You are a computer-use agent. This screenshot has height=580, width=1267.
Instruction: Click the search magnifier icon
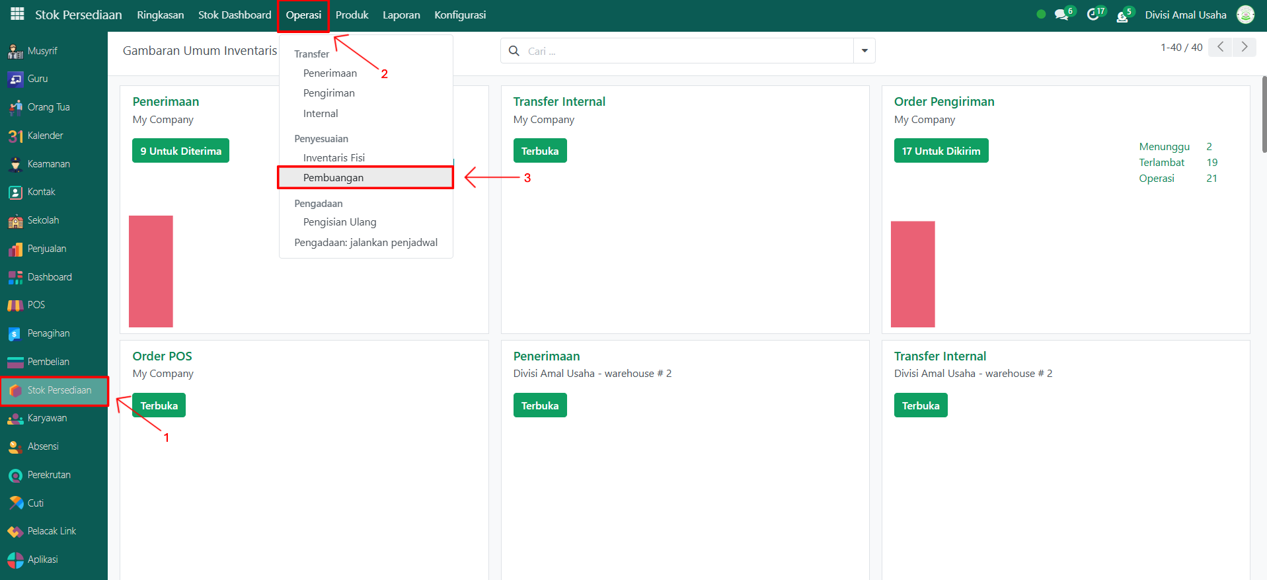pyautogui.click(x=514, y=51)
